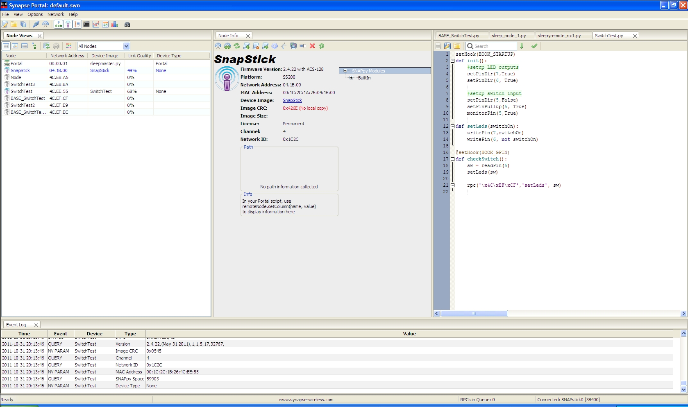Click the open folder icon in script editor
688x407 pixels.
tap(457, 46)
